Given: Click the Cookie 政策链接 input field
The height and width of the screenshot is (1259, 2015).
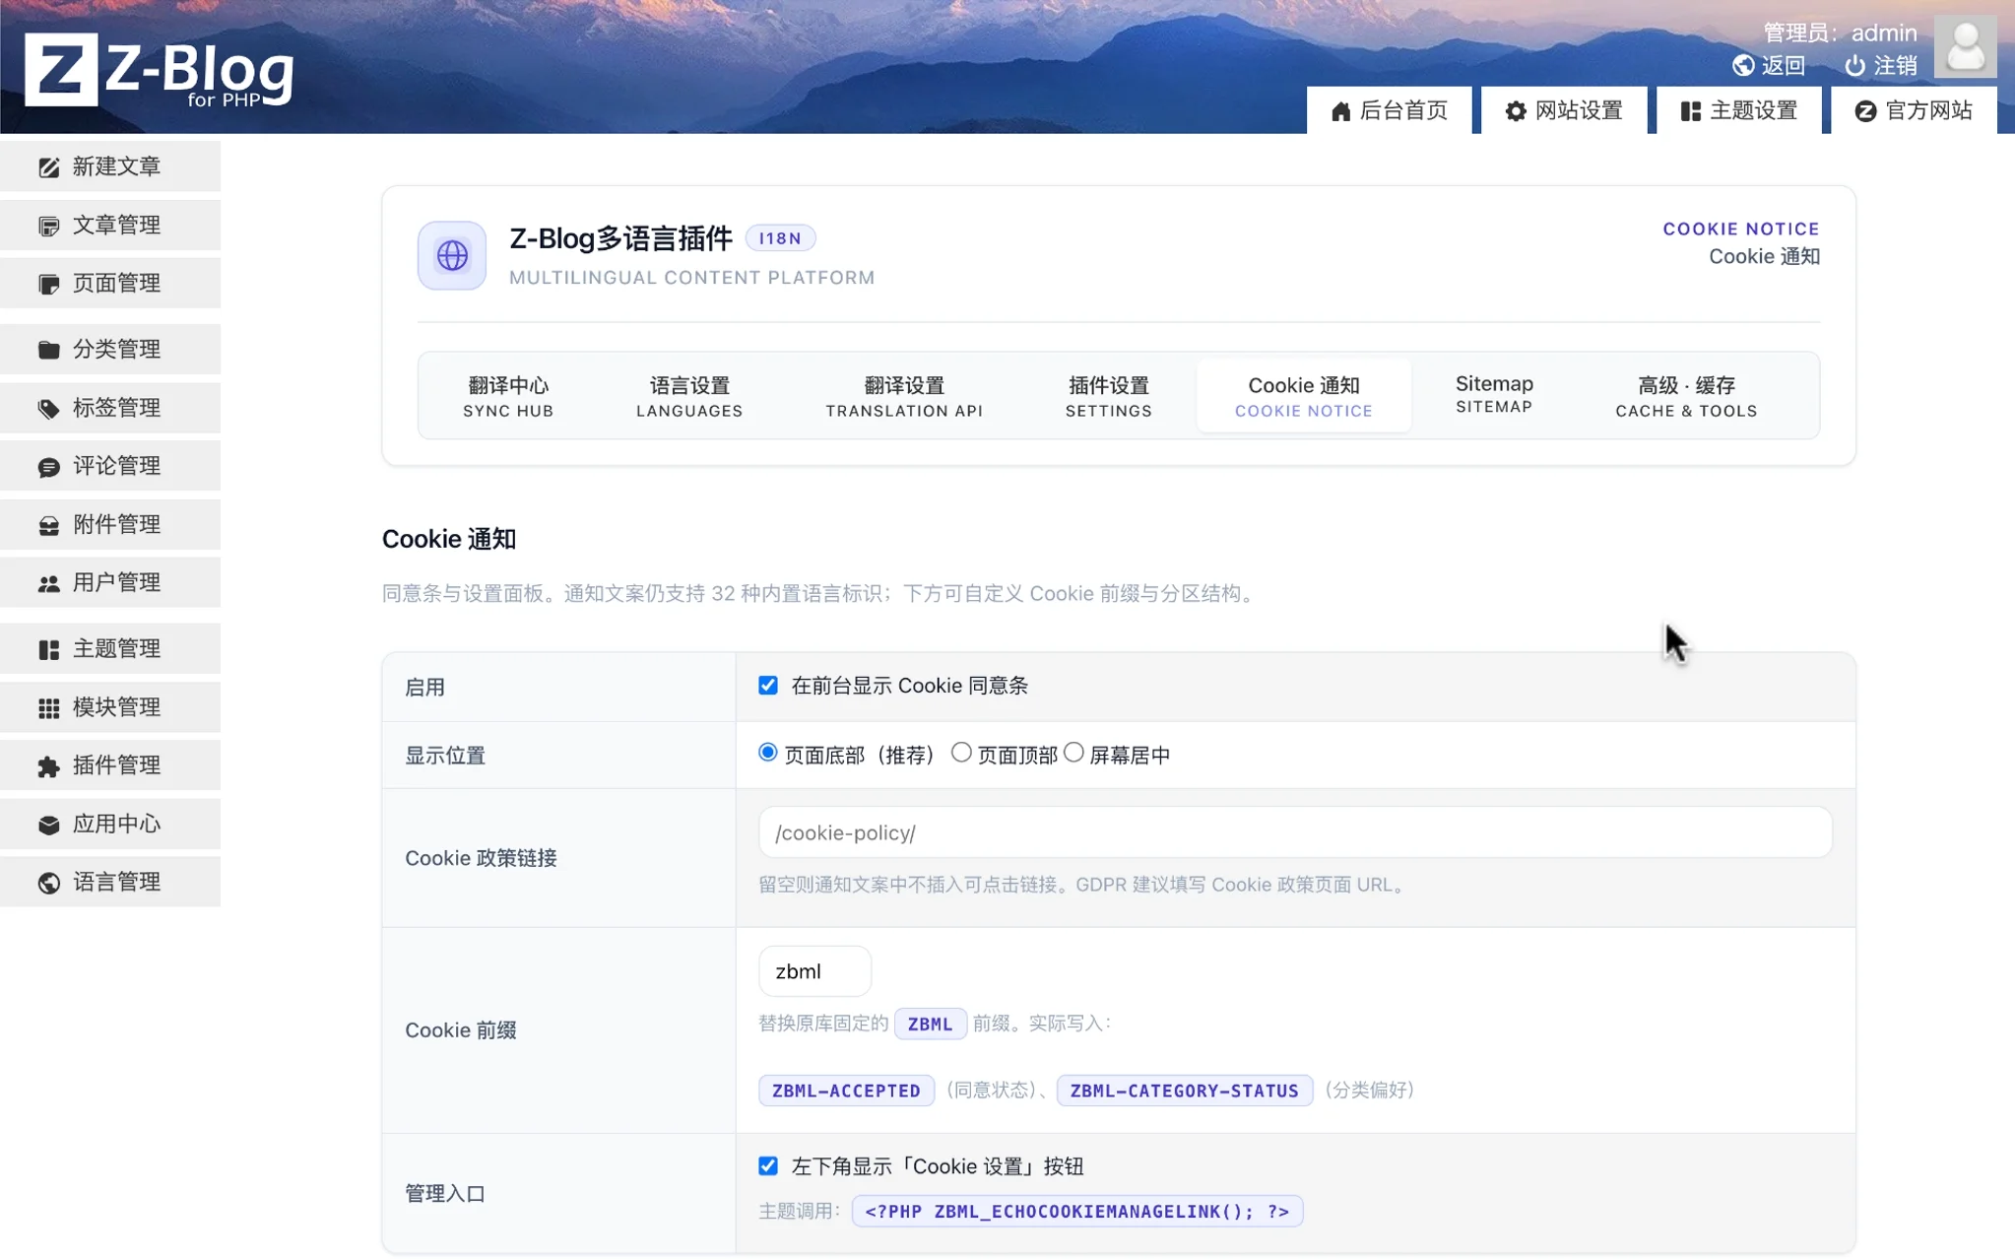Looking at the screenshot, I should click(1295, 832).
